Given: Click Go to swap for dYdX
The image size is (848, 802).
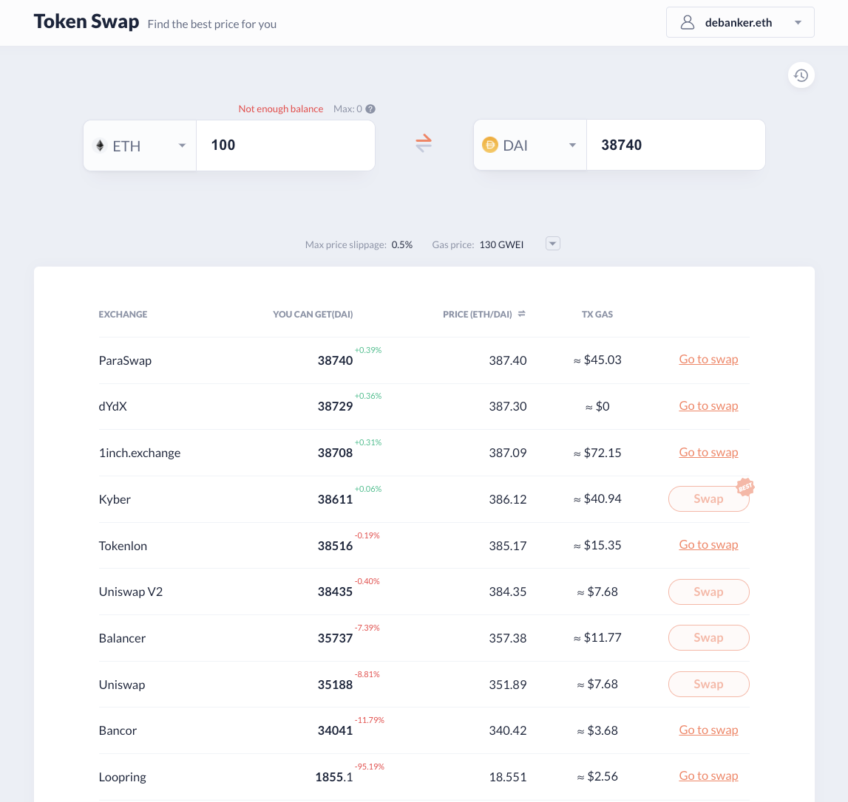Looking at the screenshot, I should [x=708, y=406].
